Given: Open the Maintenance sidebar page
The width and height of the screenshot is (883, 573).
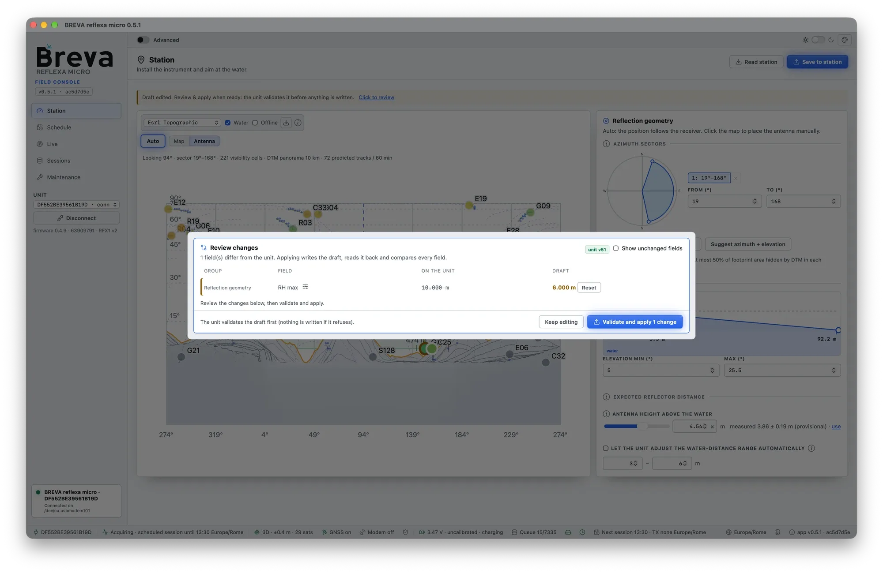Looking at the screenshot, I should pyautogui.click(x=76, y=177).
